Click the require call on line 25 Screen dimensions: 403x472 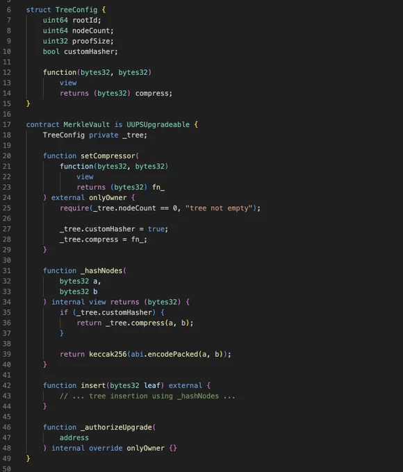74,208
